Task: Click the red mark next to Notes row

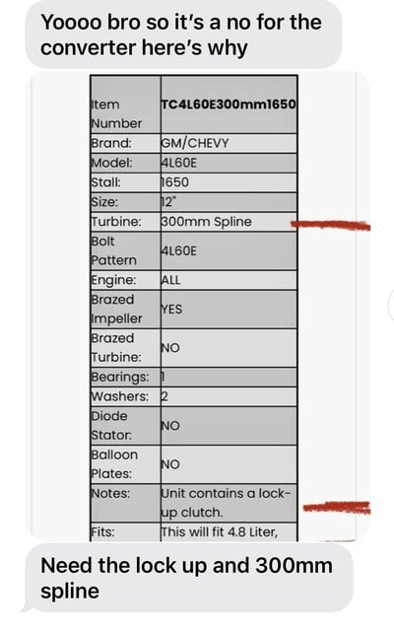Action: pyautogui.click(x=337, y=508)
